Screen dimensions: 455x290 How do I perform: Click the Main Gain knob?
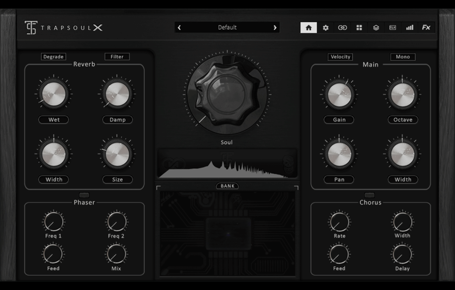[x=339, y=94]
